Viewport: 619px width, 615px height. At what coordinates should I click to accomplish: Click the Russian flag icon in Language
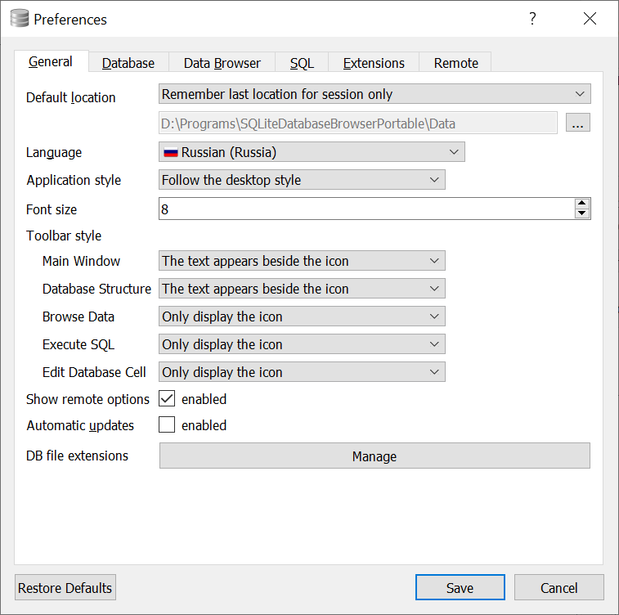(171, 152)
